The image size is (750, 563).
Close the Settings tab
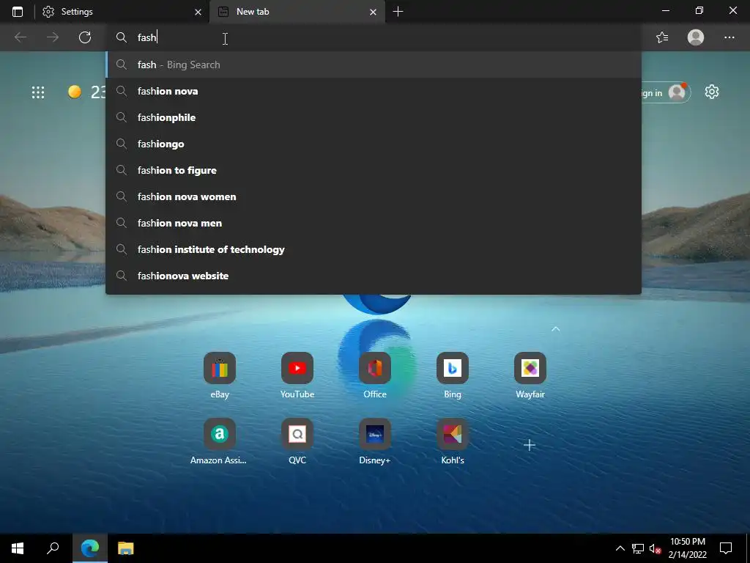tap(198, 12)
